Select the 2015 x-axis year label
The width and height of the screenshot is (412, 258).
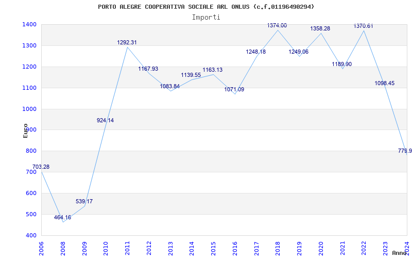click(x=213, y=249)
